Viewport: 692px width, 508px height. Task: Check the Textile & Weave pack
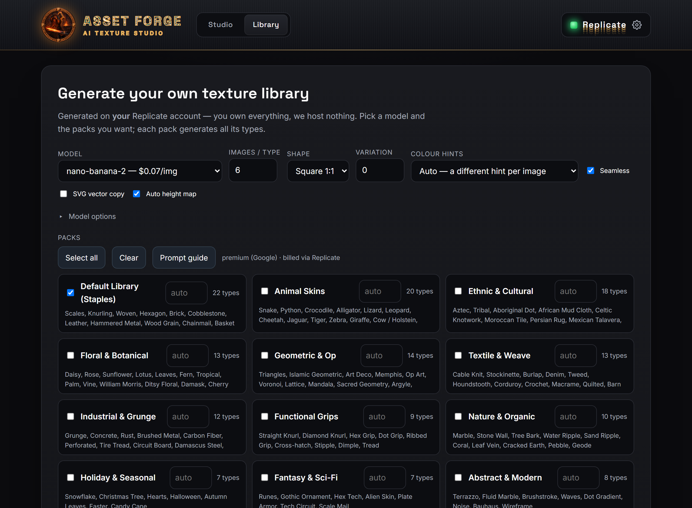458,356
